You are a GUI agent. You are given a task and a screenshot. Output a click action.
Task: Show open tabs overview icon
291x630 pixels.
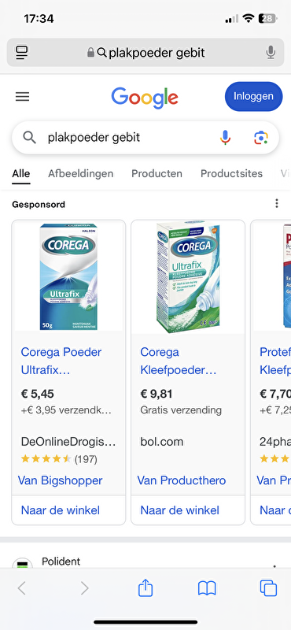pyautogui.click(x=268, y=588)
